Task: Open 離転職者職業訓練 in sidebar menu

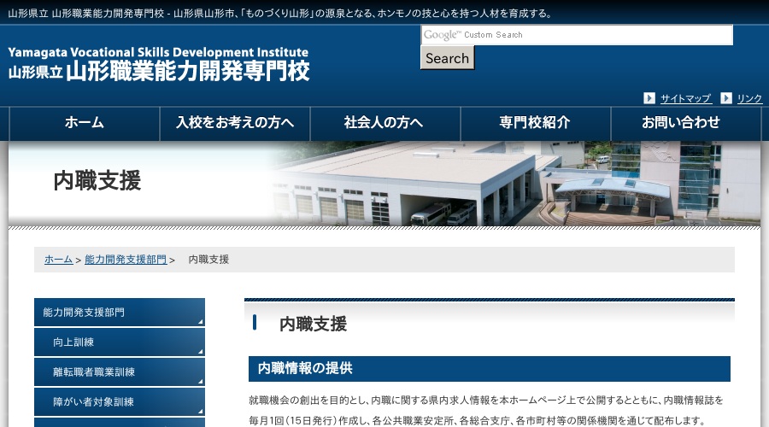Action: point(120,372)
